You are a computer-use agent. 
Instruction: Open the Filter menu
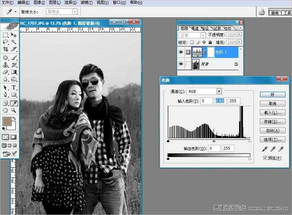[x=87, y=2]
